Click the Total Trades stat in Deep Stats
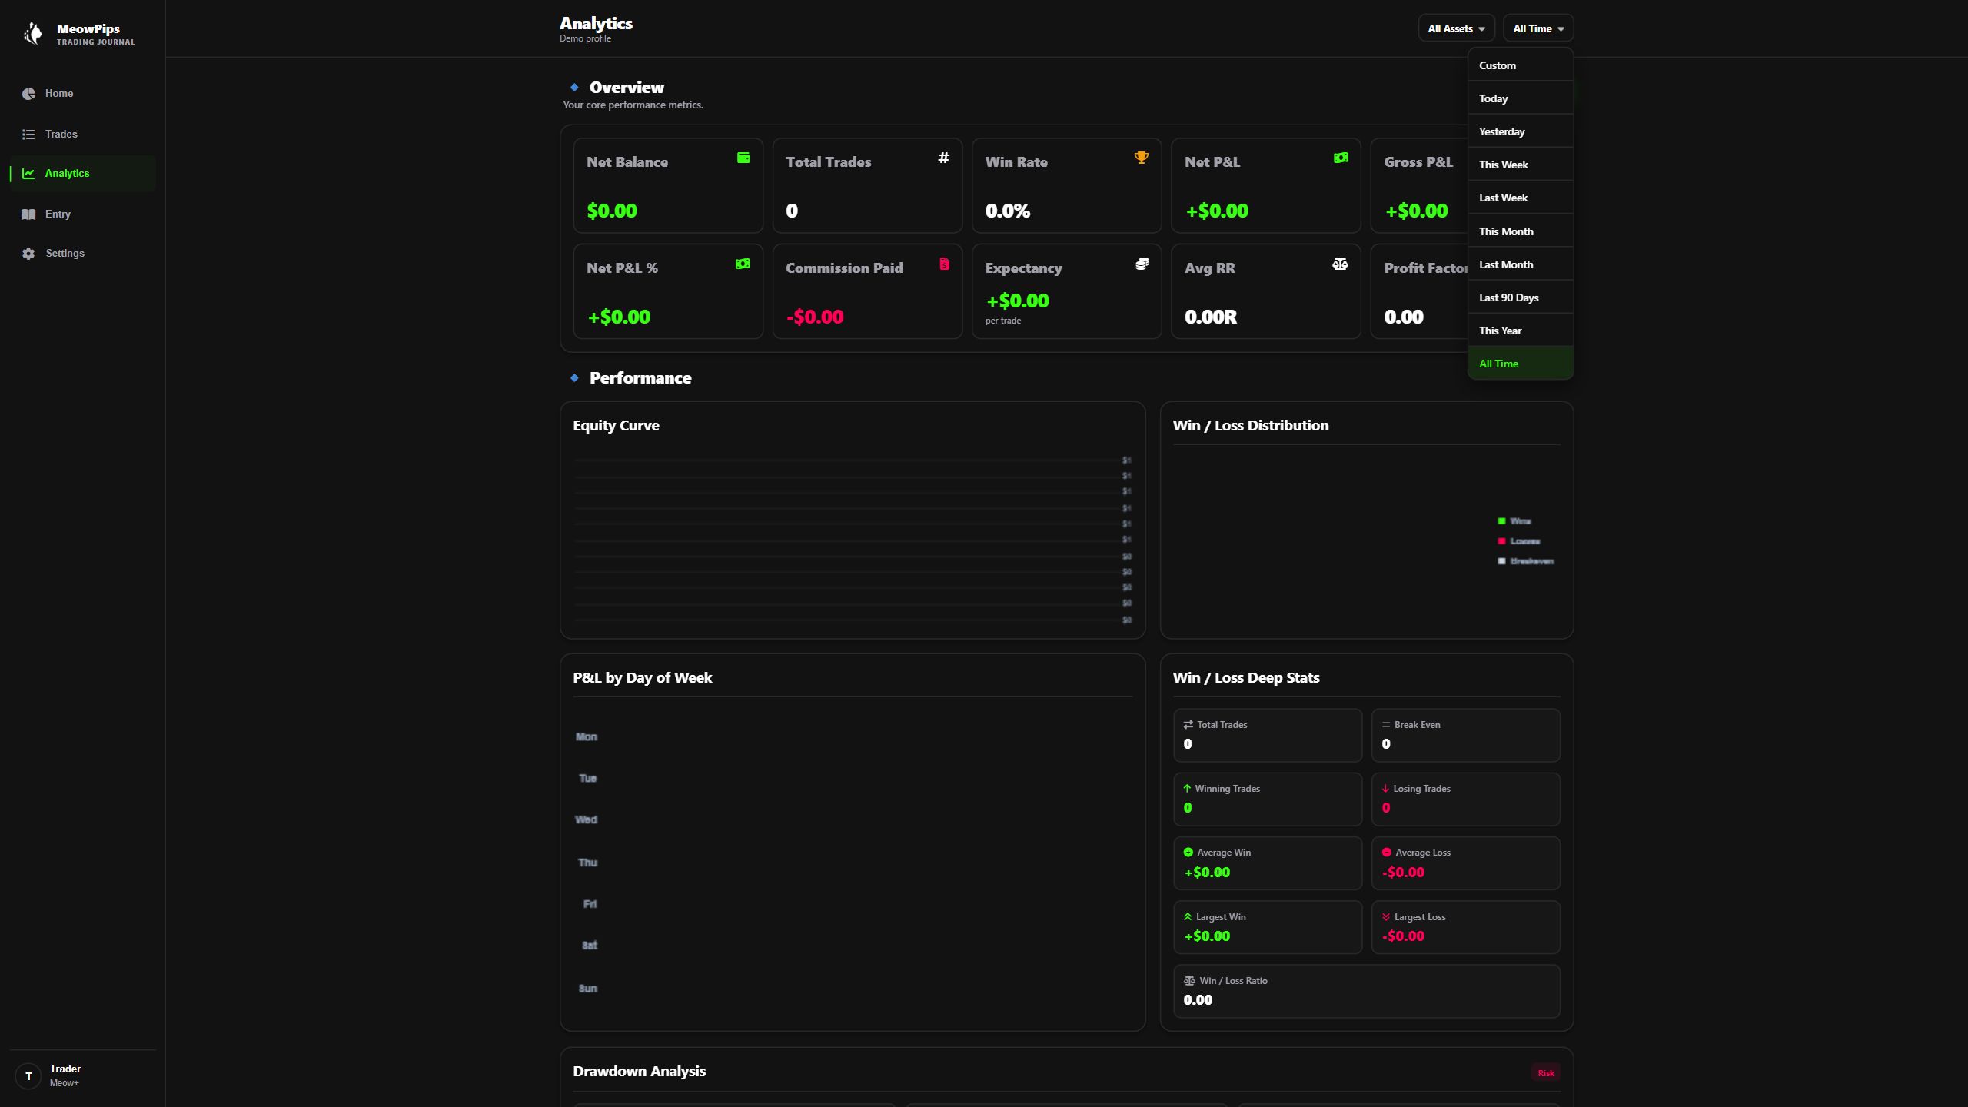 [1268, 736]
